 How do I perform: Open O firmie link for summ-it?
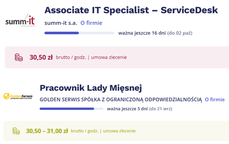92,23
